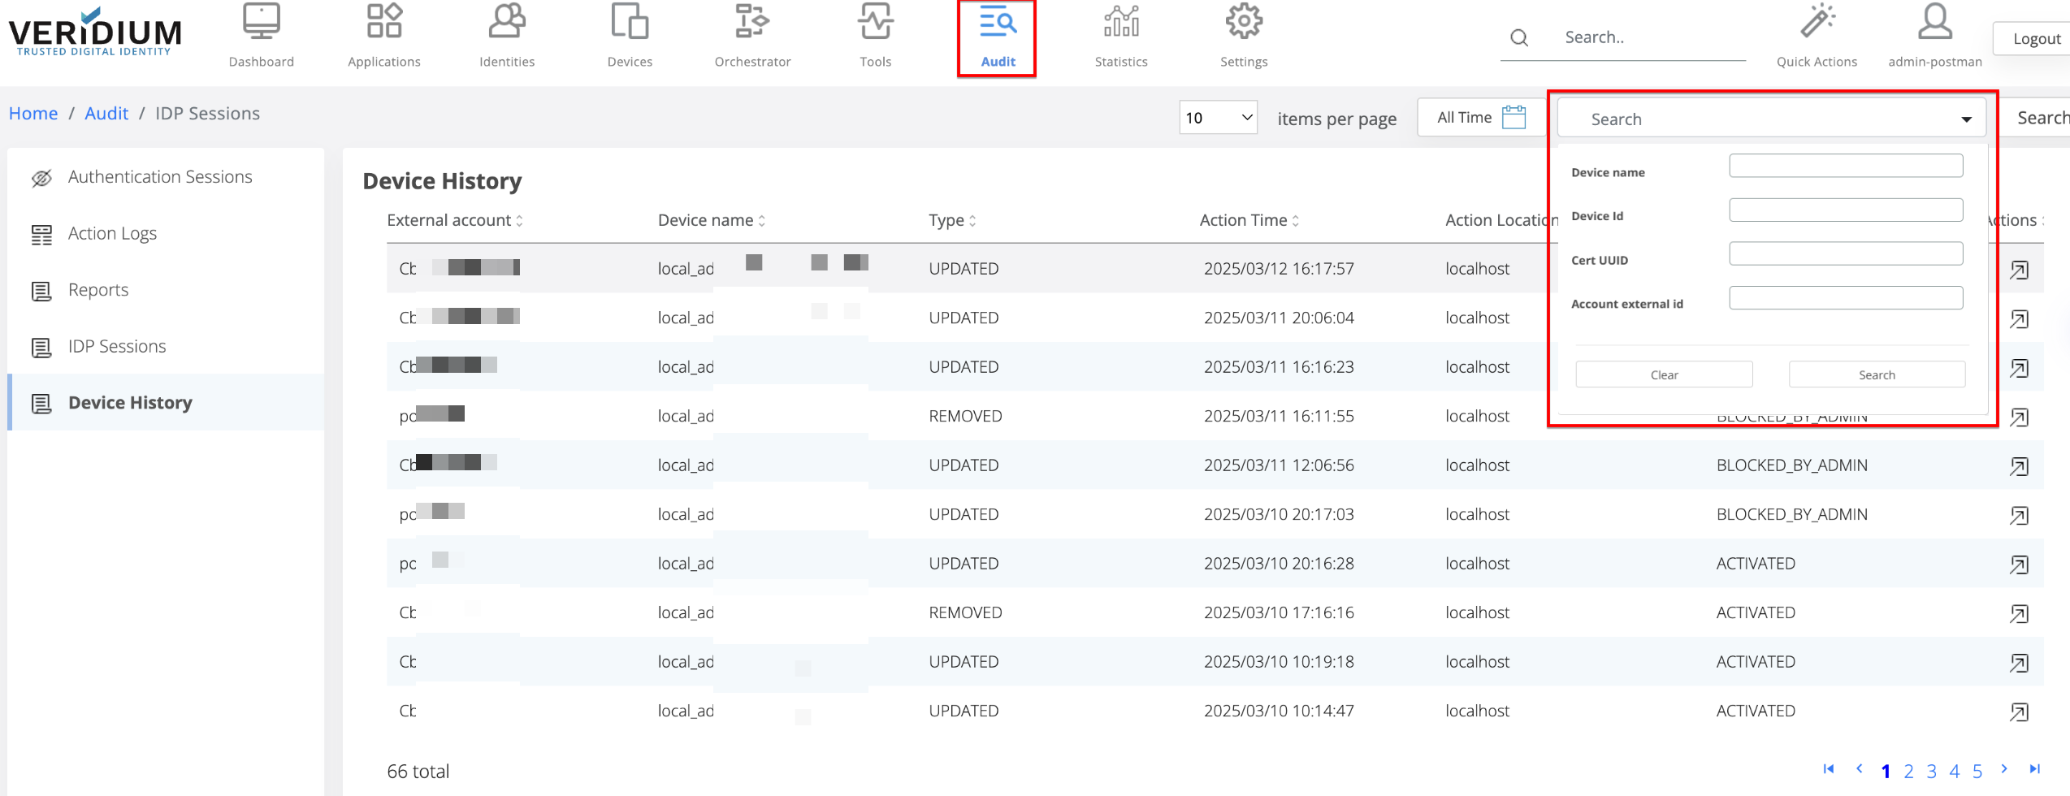The width and height of the screenshot is (2070, 796).
Task: Go to the last page arrow
Action: tap(2034, 769)
